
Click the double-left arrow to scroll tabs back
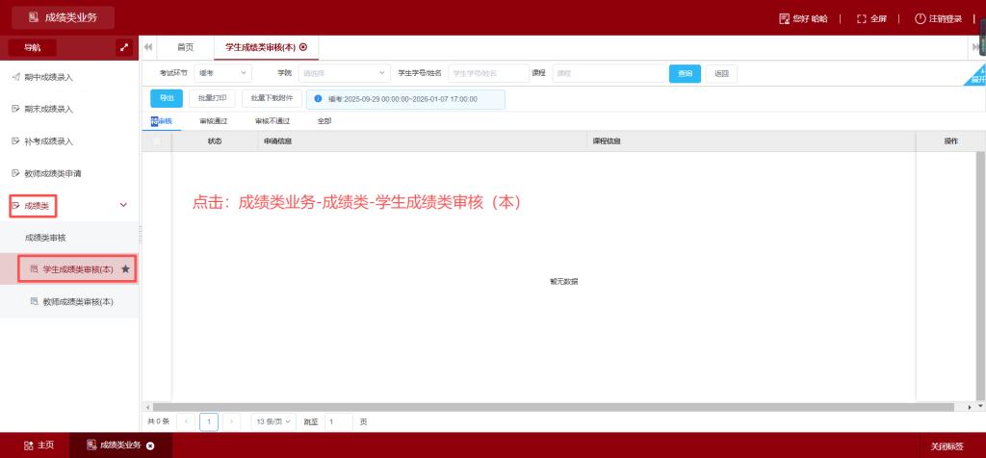click(148, 47)
